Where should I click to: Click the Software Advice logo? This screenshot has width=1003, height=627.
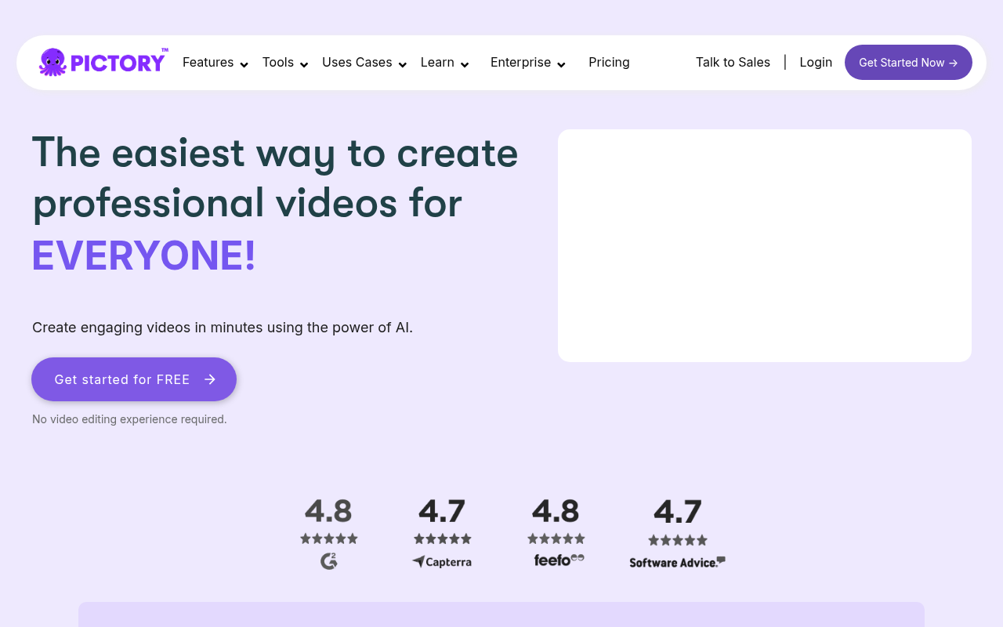click(x=677, y=561)
